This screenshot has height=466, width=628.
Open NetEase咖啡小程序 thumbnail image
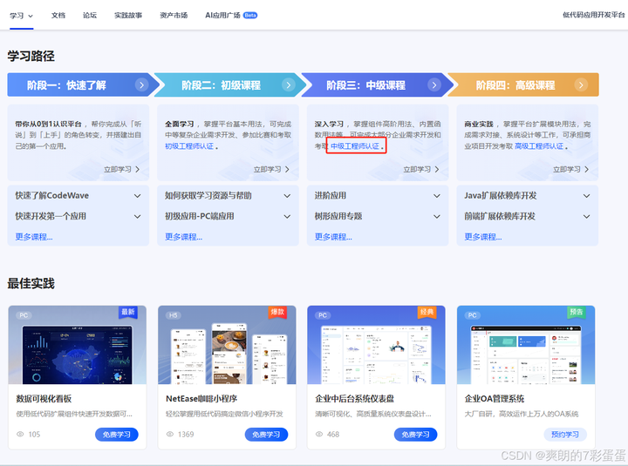(x=227, y=345)
